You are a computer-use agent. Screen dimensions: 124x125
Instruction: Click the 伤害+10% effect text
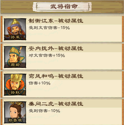[x=40, y=83]
